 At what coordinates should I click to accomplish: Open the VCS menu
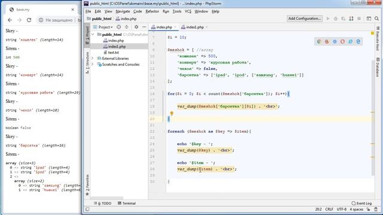click(x=188, y=11)
